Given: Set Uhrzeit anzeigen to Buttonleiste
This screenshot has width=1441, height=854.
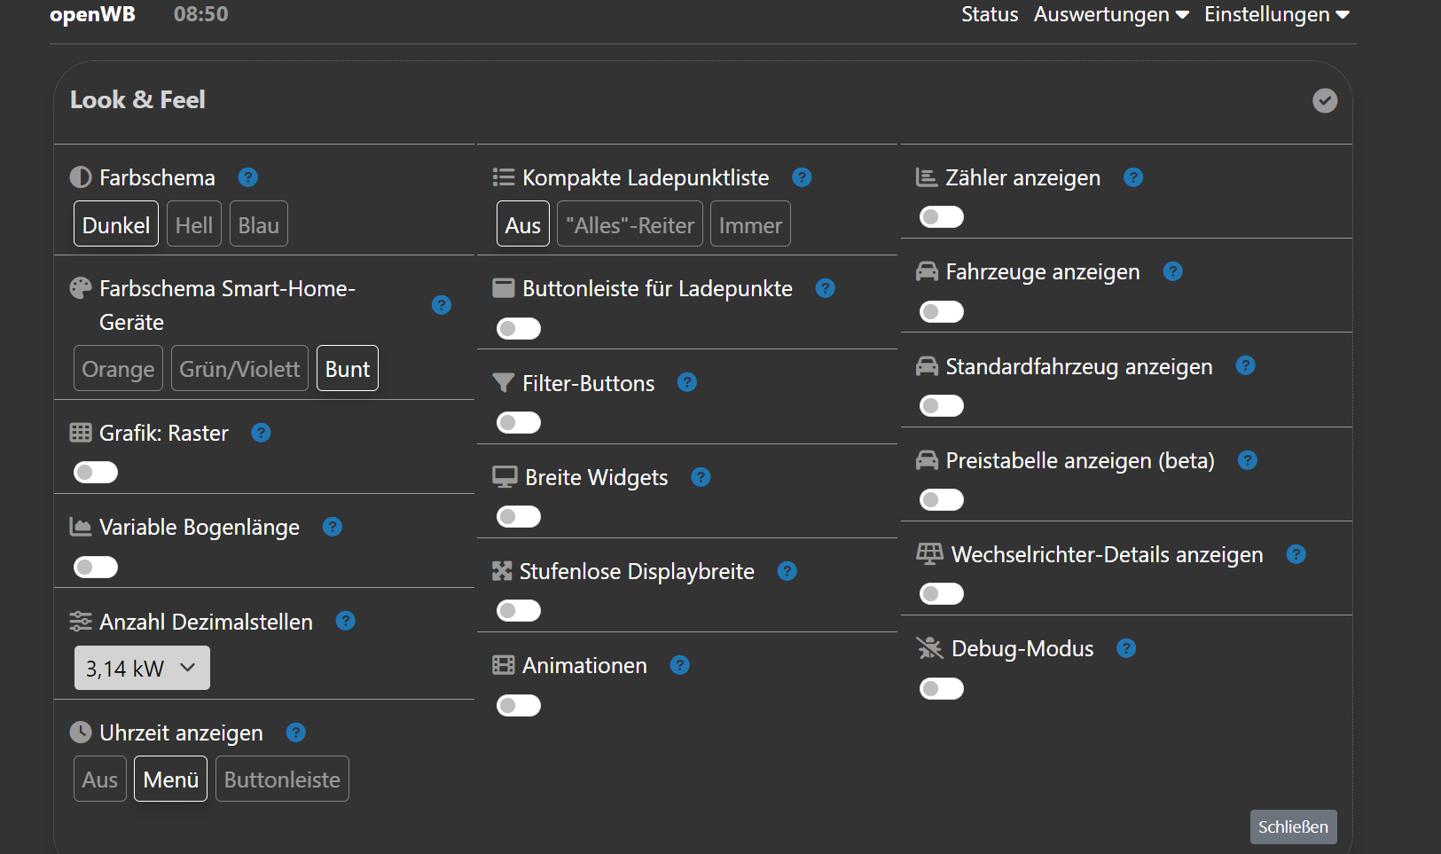Looking at the screenshot, I should point(282,780).
